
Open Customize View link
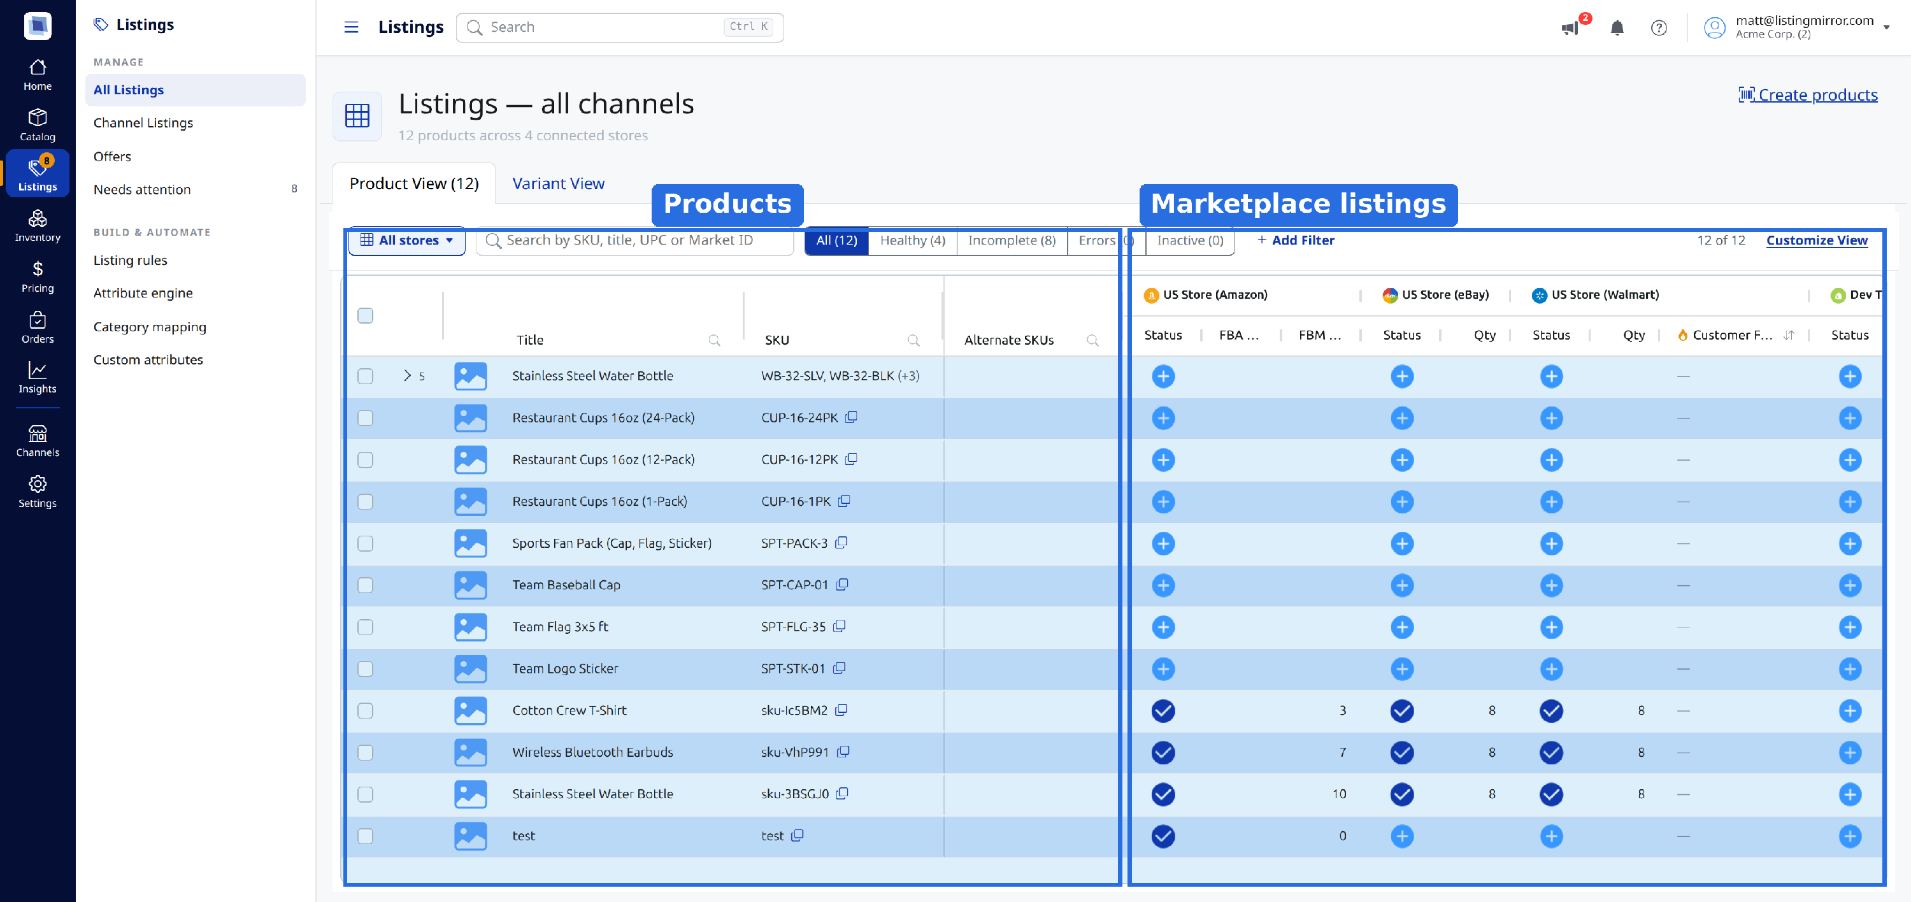1817,240
